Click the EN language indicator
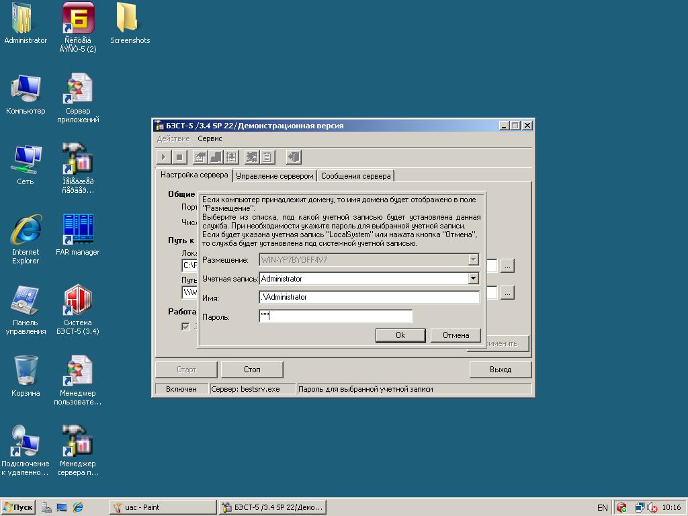This screenshot has height=516, width=688. point(603,508)
